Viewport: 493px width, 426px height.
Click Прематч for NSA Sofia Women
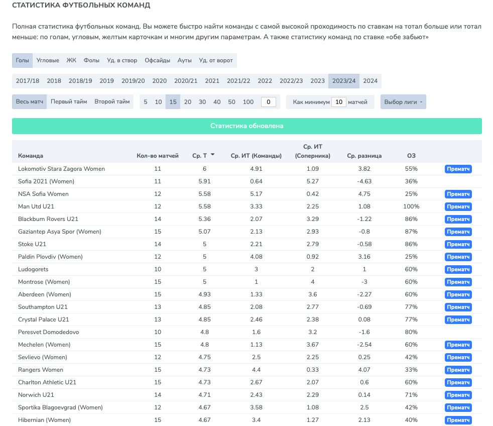(458, 194)
